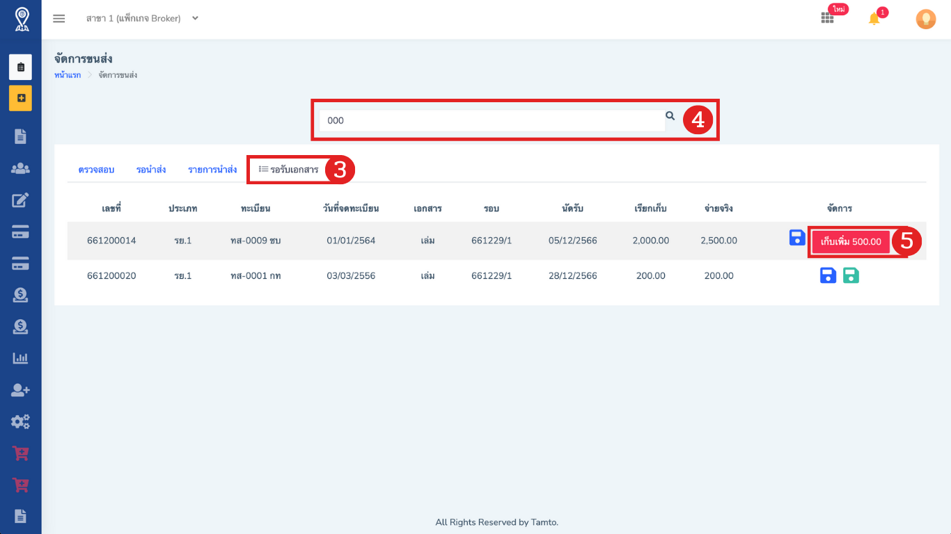Click the เรียกเก็บ column header
Image resolution: width=951 pixels, height=534 pixels.
651,209
